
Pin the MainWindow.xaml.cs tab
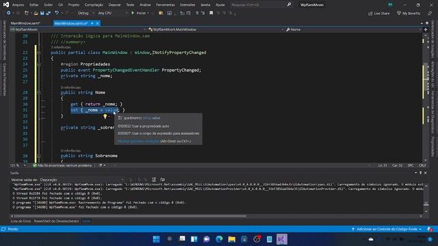(92, 23)
